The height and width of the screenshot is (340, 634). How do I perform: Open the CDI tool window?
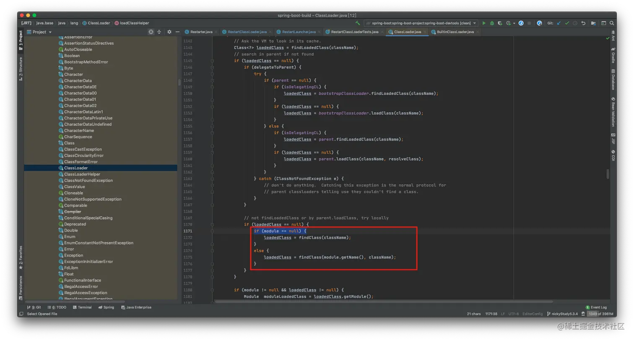tap(613, 156)
